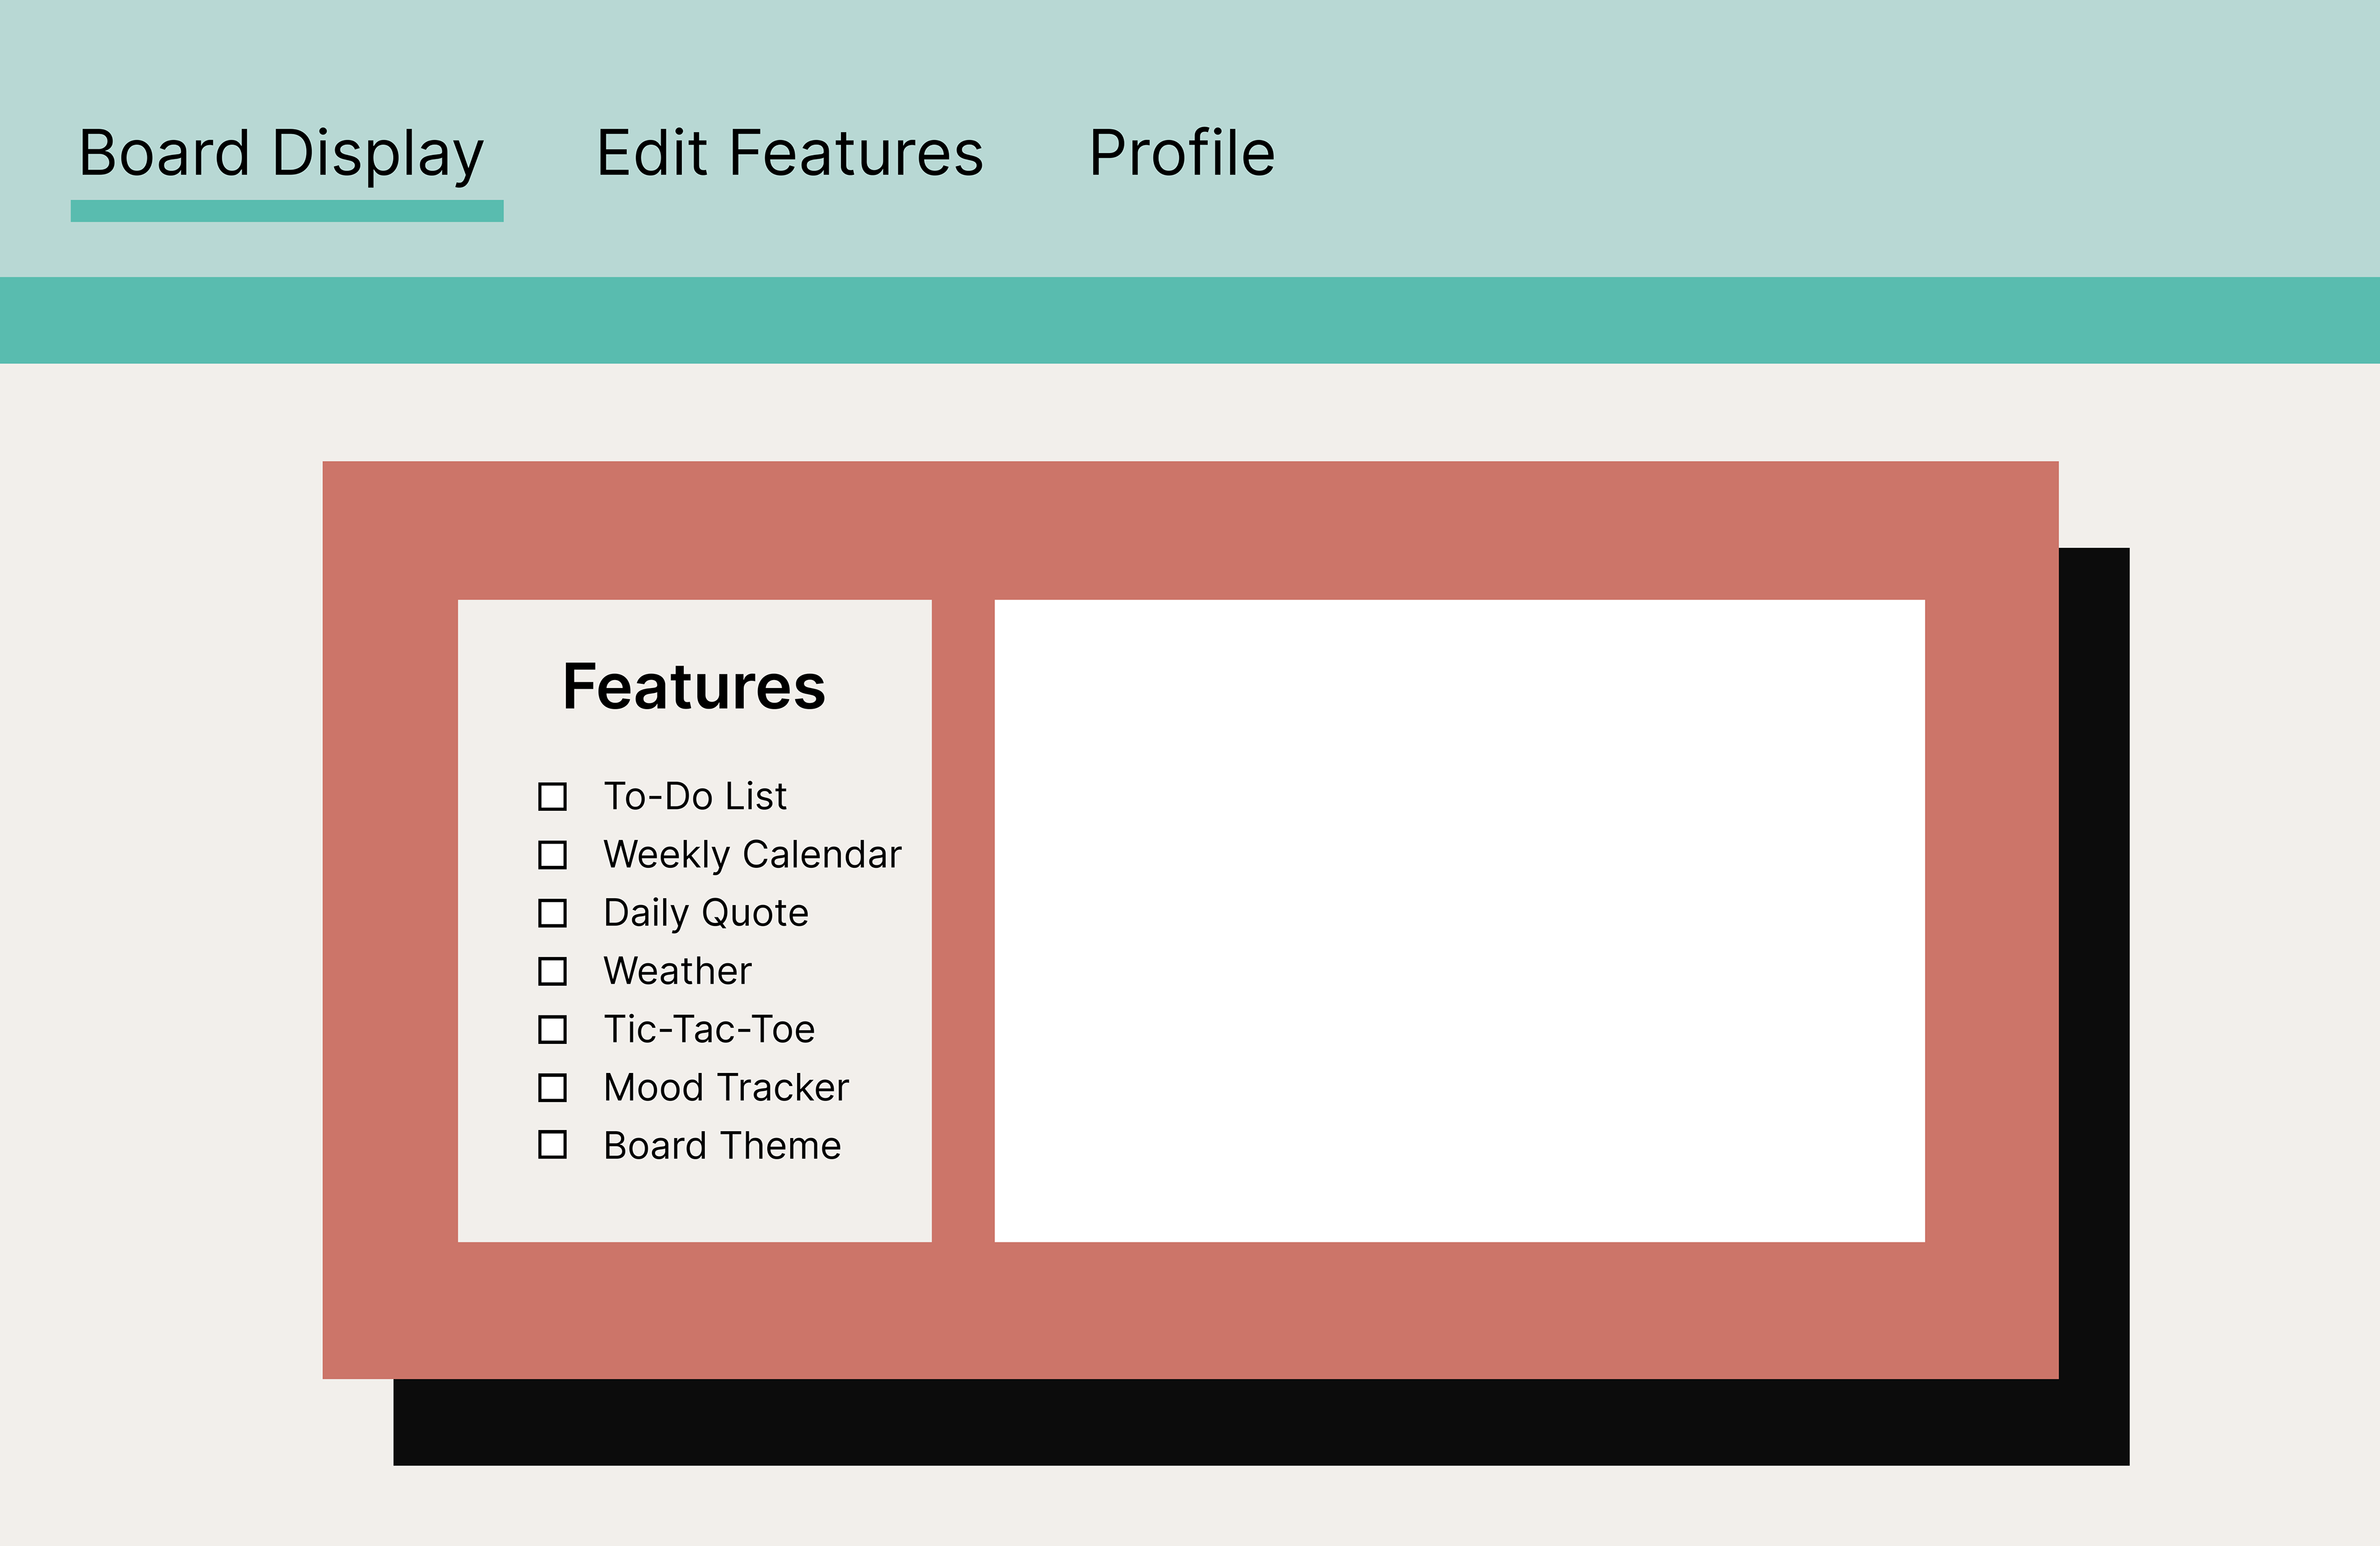Image resolution: width=2380 pixels, height=1546 pixels.
Task: Check the To-Do List checkbox
Action: [x=552, y=796]
